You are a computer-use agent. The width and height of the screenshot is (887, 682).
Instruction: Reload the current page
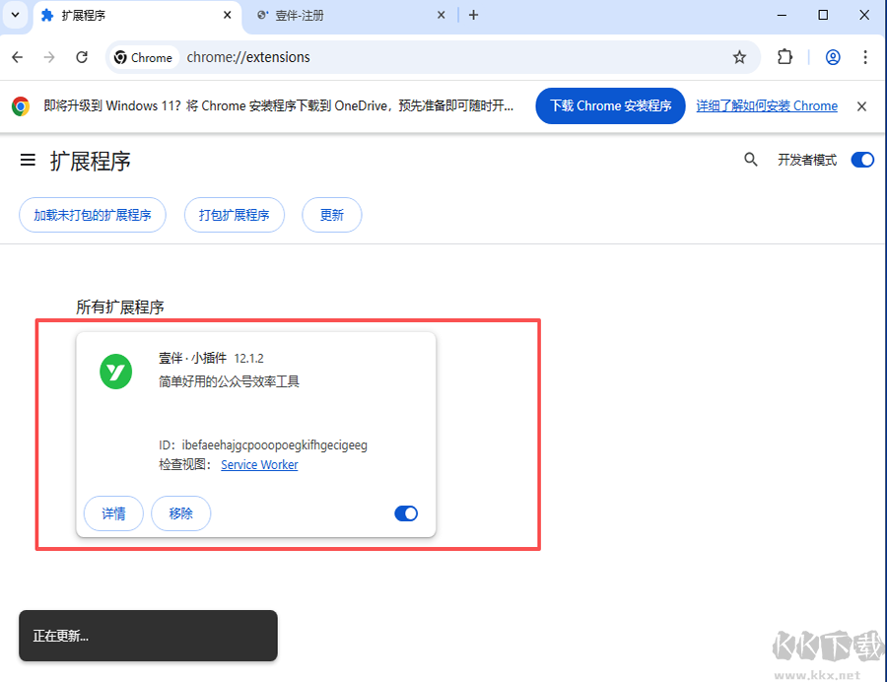coord(82,57)
